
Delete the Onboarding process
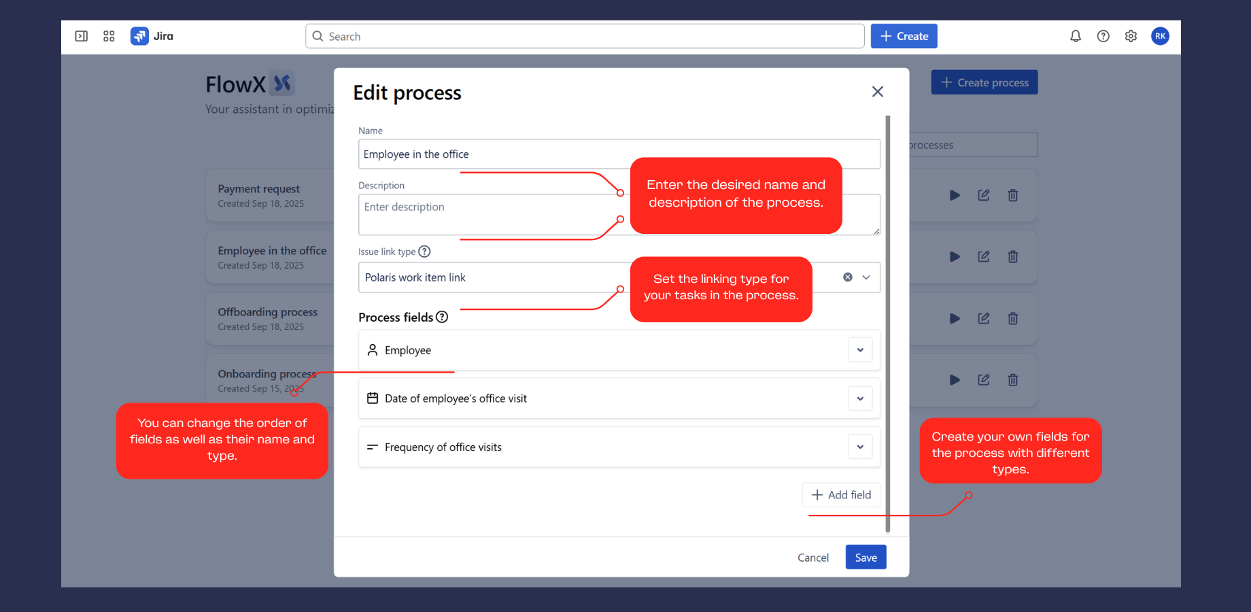pyautogui.click(x=1013, y=380)
